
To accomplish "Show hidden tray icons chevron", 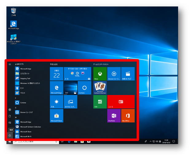I will pos(150,141).
